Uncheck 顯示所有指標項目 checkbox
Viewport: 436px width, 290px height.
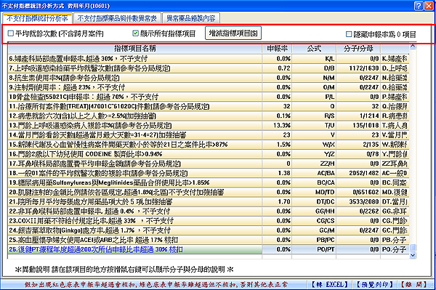coord(135,33)
